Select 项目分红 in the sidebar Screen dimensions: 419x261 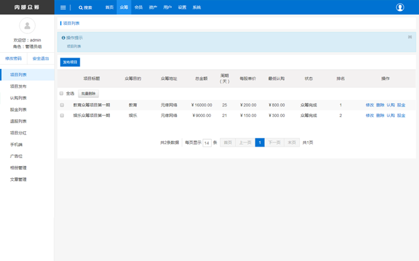(27, 133)
